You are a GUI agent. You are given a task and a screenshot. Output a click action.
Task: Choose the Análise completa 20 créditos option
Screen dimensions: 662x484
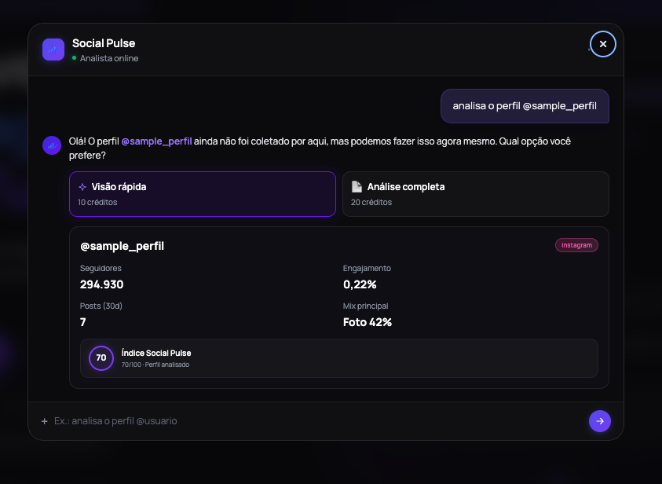coord(475,194)
